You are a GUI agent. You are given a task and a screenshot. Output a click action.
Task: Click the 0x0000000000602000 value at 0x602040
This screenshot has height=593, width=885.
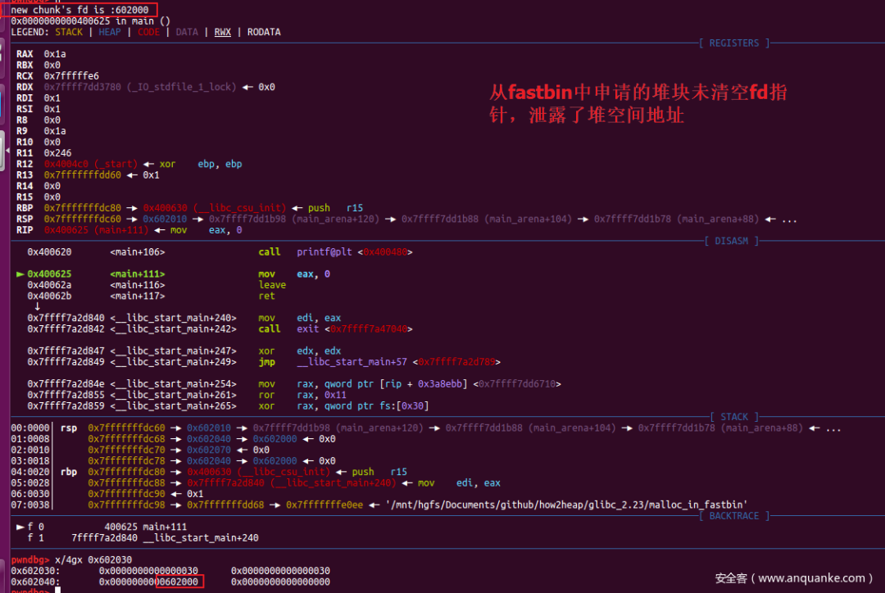[148, 582]
